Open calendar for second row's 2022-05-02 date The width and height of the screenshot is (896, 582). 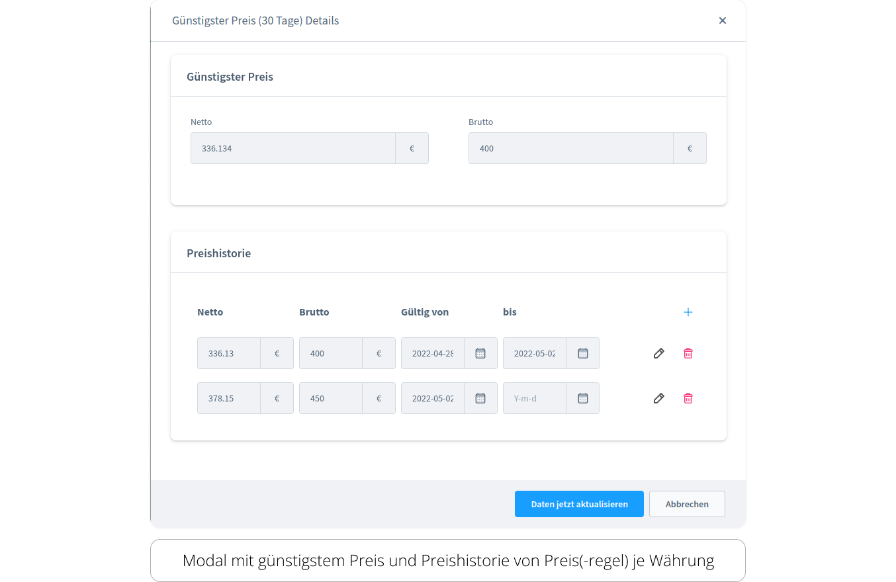point(480,398)
